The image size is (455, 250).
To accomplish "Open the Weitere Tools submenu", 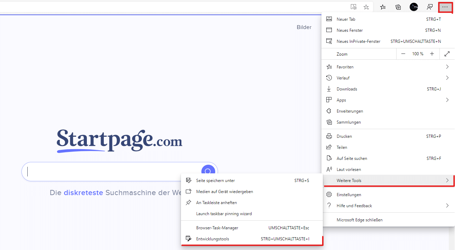I will coord(349,180).
